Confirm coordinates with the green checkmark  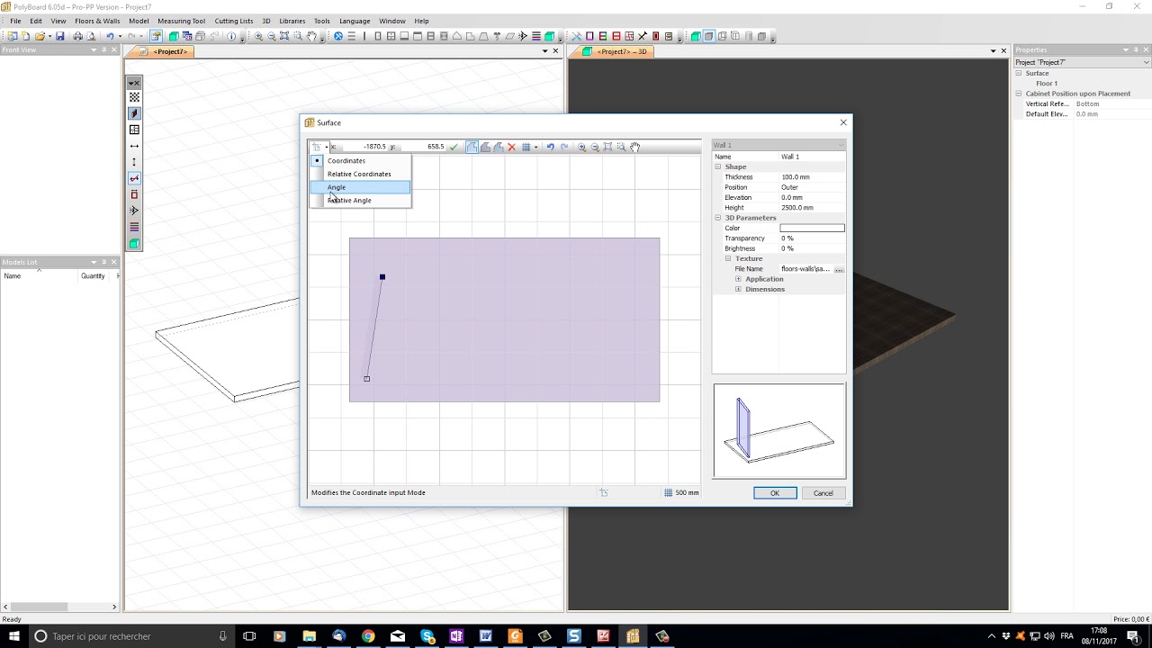453,147
